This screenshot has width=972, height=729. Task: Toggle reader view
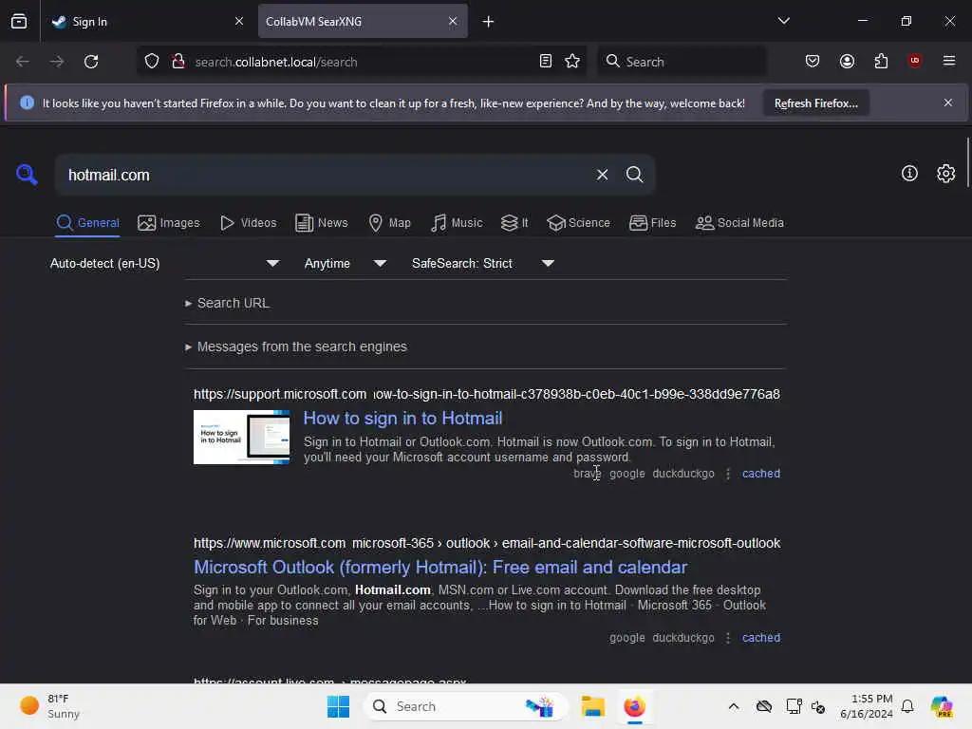546,62
